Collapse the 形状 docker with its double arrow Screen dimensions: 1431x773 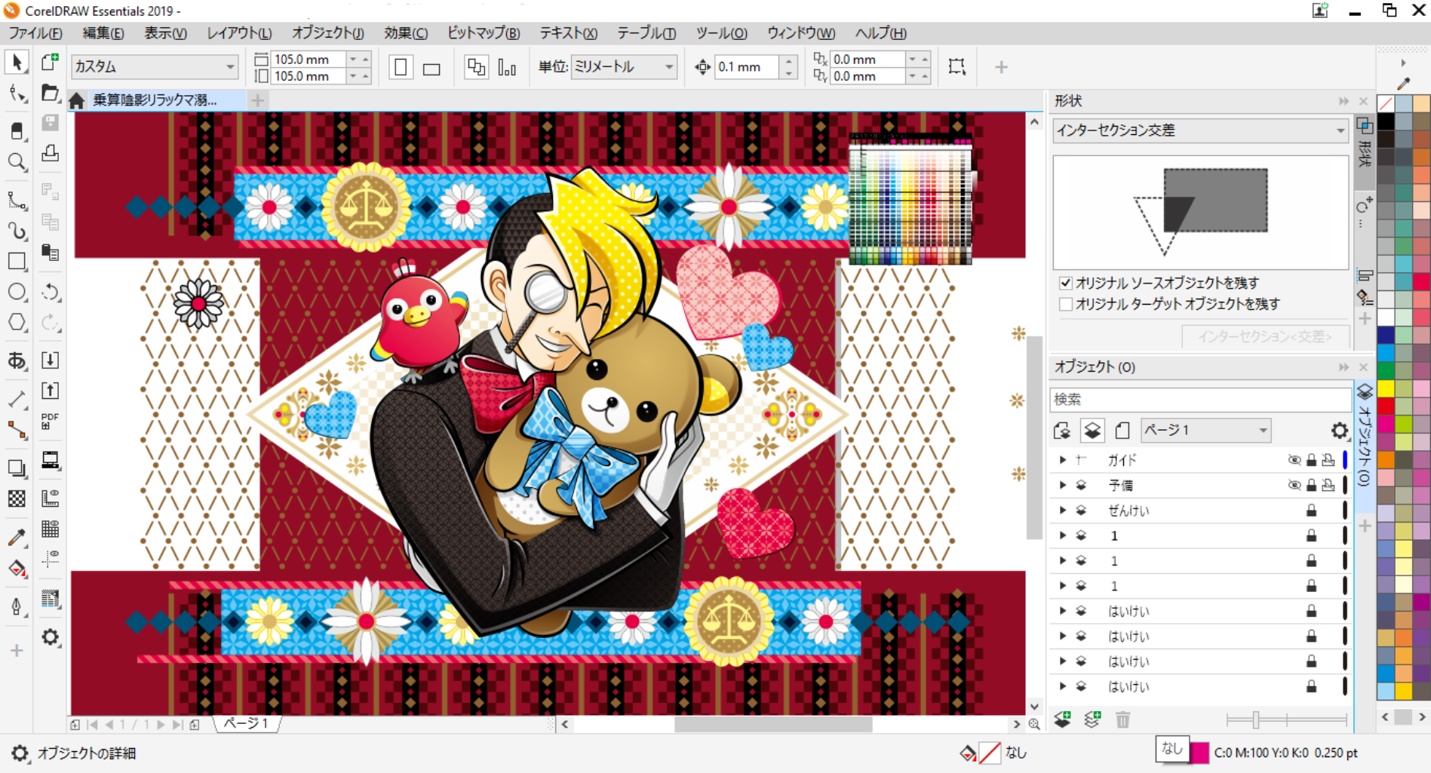(1343, 101)
